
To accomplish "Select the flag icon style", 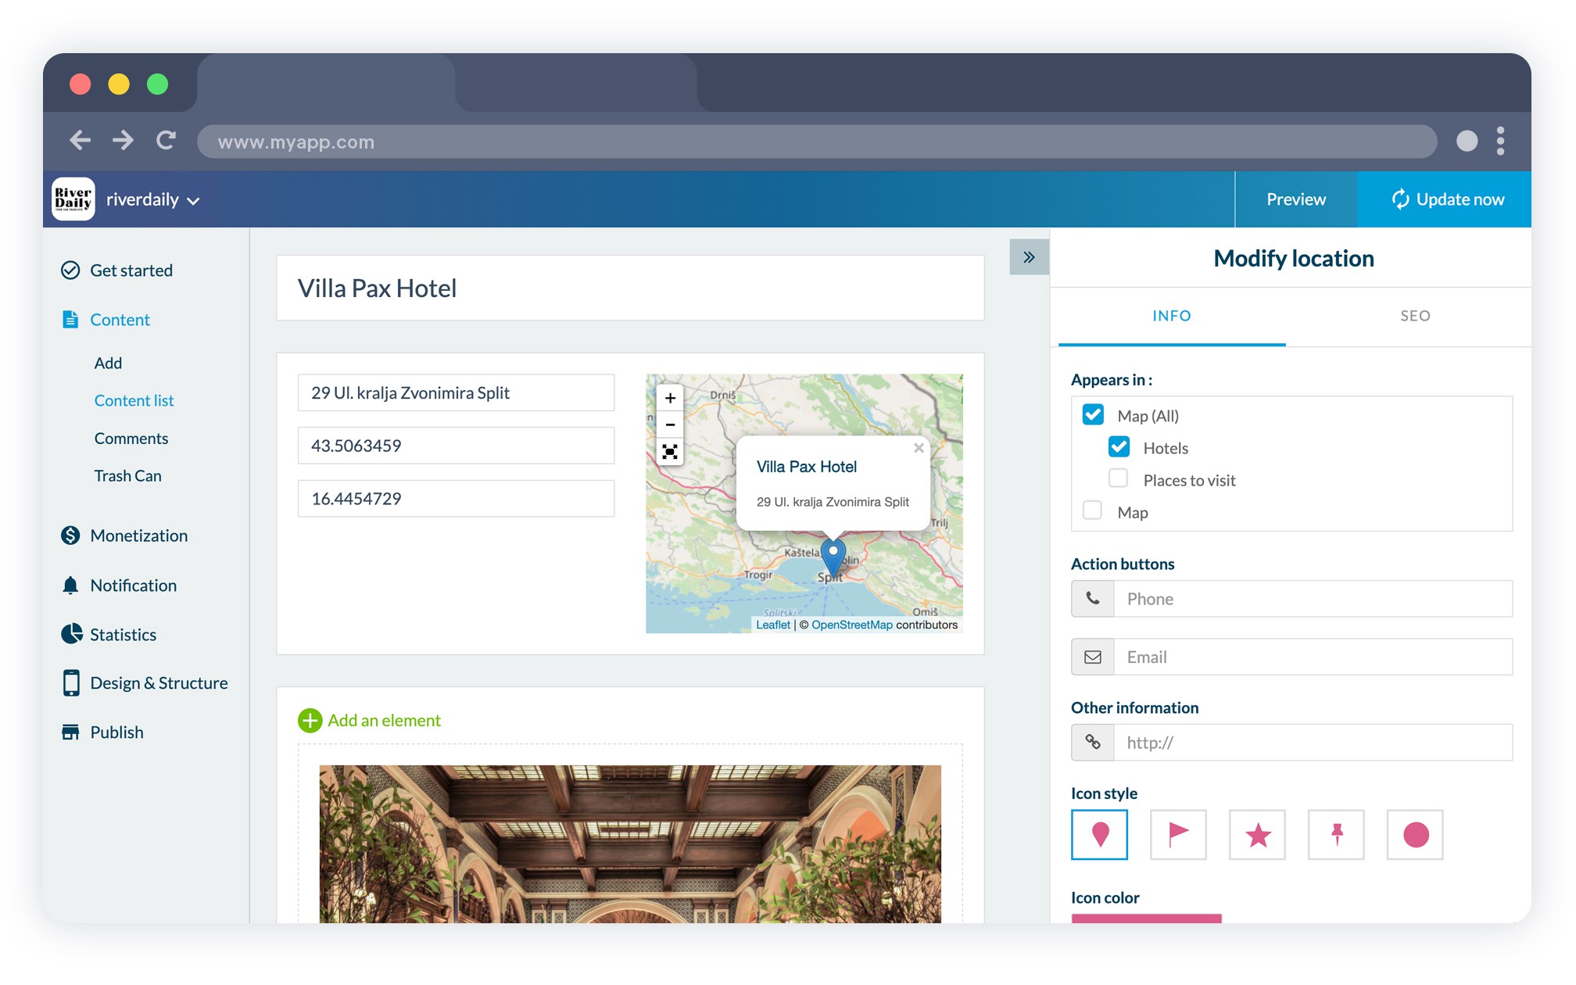I will (x=1178, y=834).
